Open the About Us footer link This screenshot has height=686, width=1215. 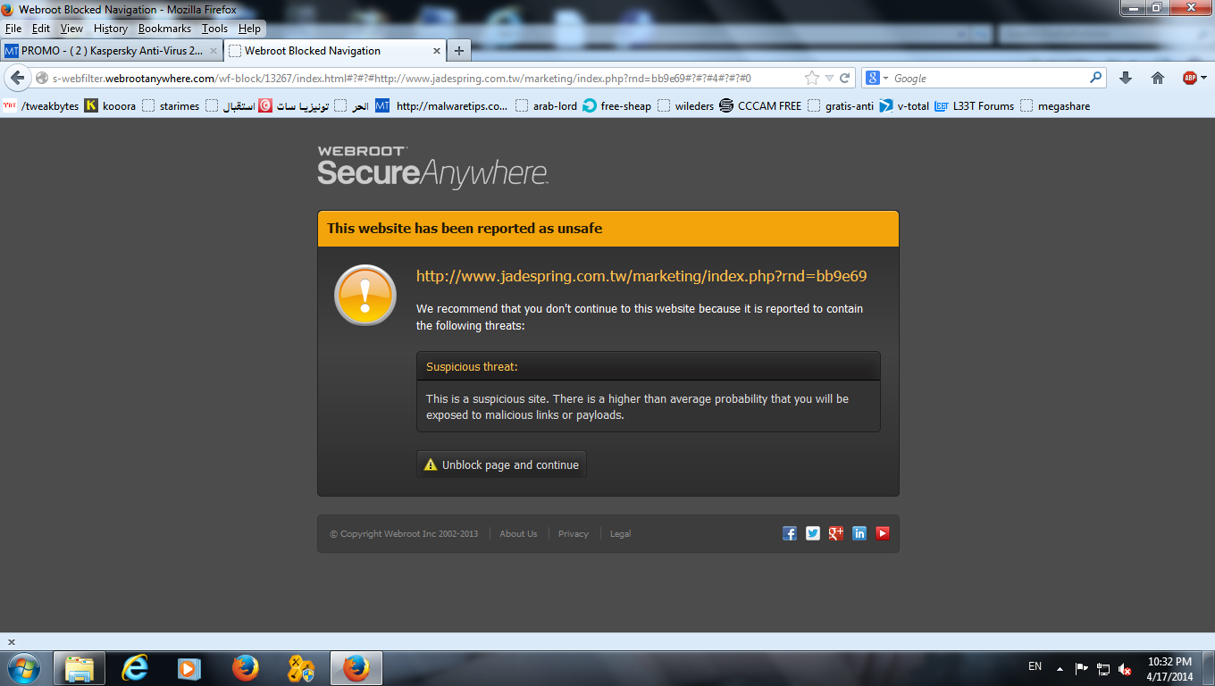tap(518, 534)
